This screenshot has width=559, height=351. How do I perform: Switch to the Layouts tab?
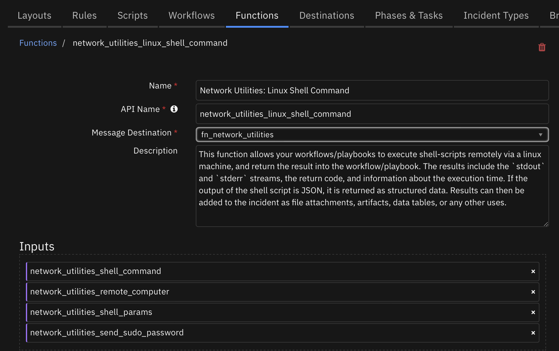click(34, 15)
